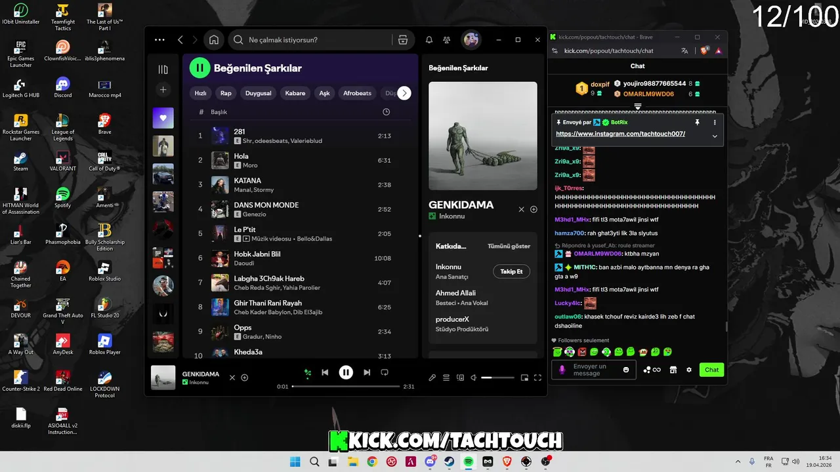This screenshot has height=472, width=840.
Task: Open pinned message three-dot options
Action: 715,123
